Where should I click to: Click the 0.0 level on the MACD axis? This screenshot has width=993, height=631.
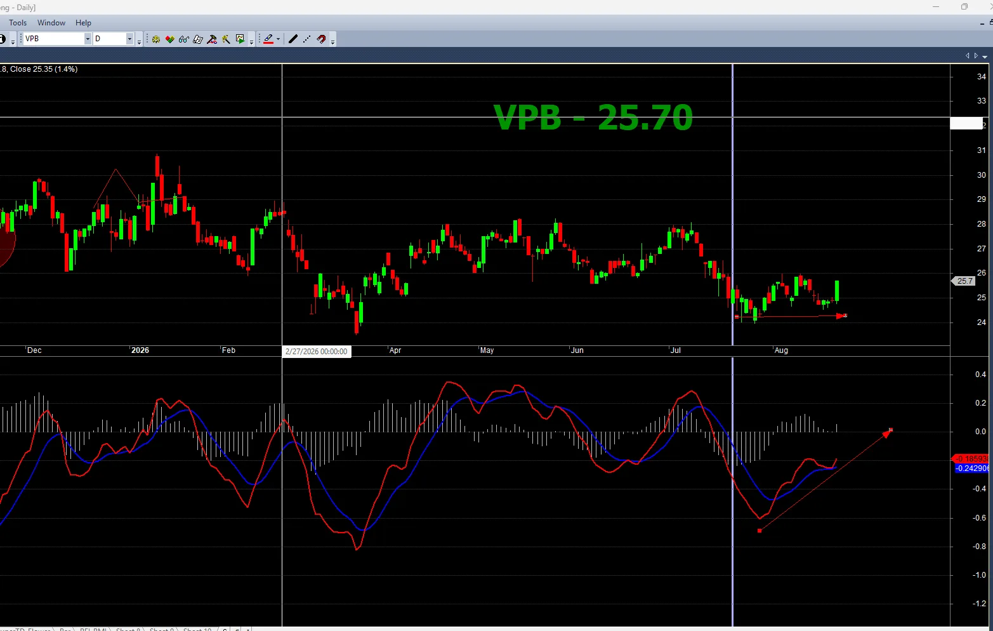point(980,432)
